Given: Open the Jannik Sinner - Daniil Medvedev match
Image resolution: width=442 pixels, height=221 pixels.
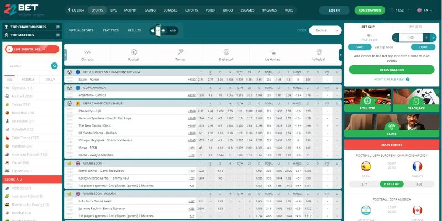Looking at the screenshot, I should tap(102, 171).
